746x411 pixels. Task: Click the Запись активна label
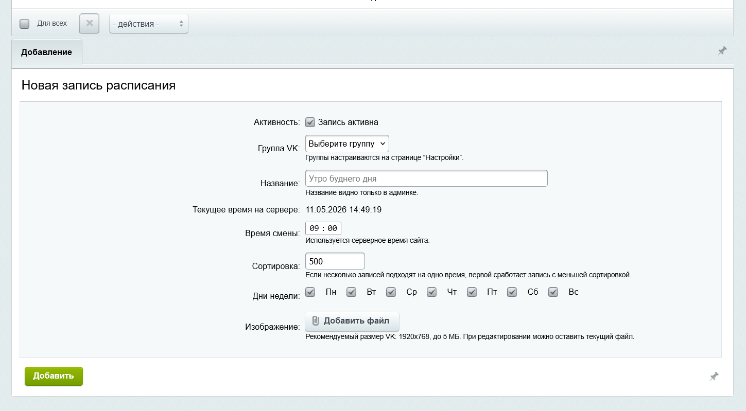348,122
